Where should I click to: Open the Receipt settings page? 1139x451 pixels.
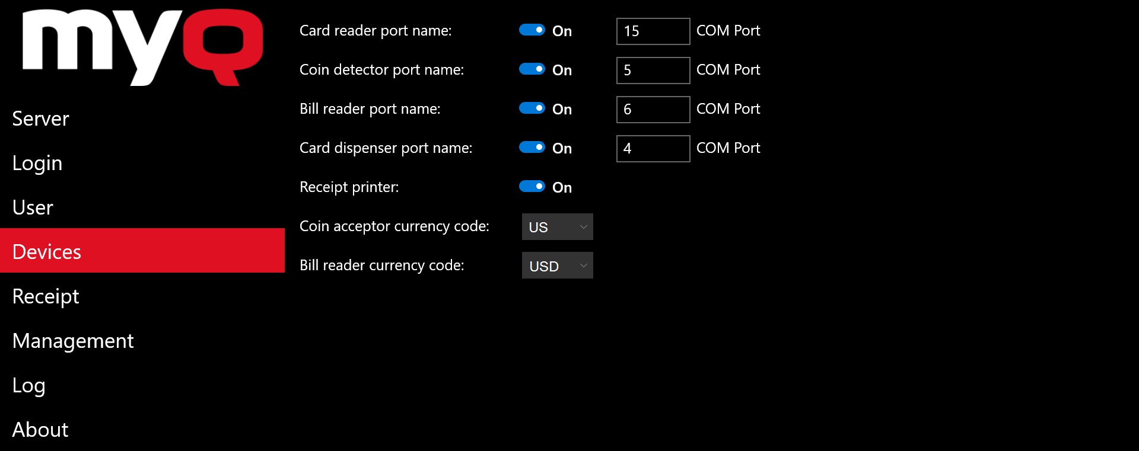[x=46, y=296]
